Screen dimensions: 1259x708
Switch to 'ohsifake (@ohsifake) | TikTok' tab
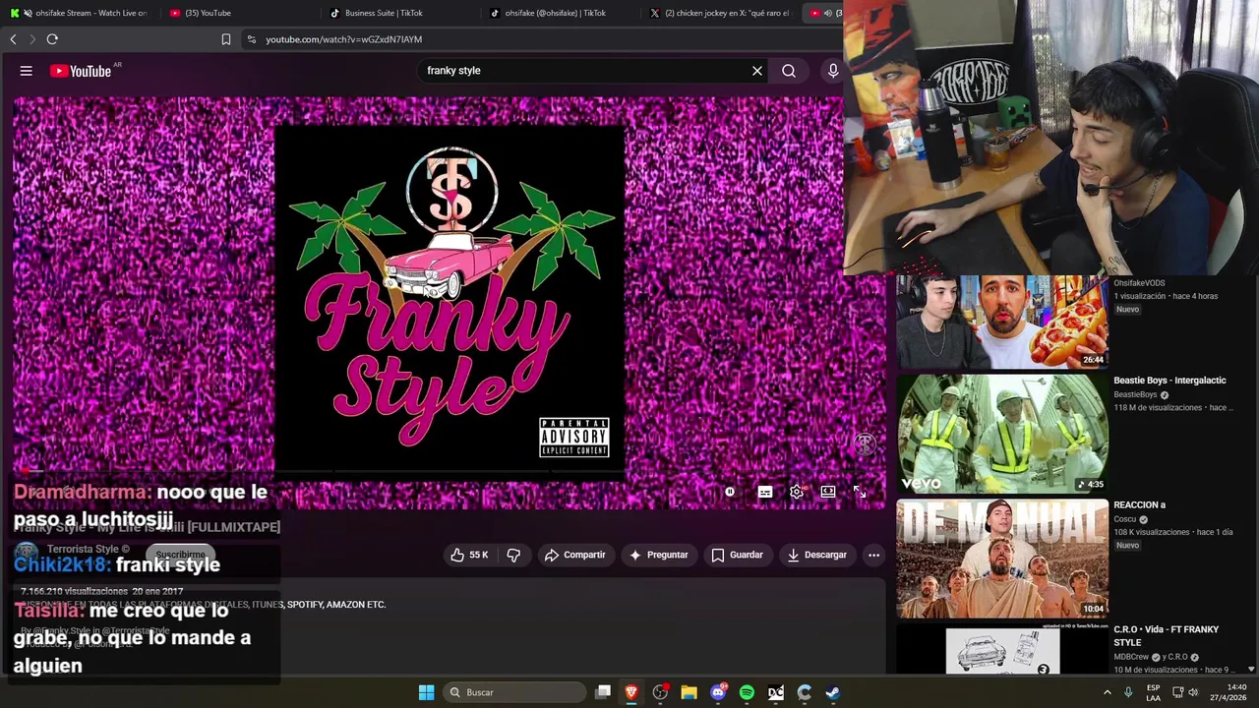tap(559, 13)
